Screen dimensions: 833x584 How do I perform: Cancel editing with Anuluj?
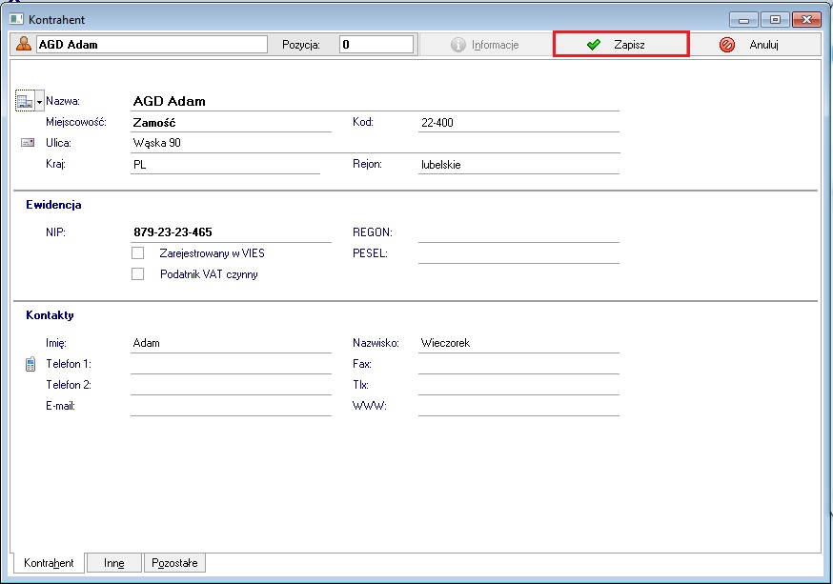(x=755, y=45)
